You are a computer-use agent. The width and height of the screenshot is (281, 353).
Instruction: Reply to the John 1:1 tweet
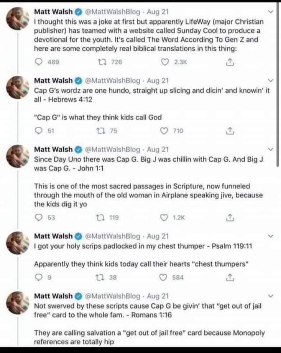point(39,217)
